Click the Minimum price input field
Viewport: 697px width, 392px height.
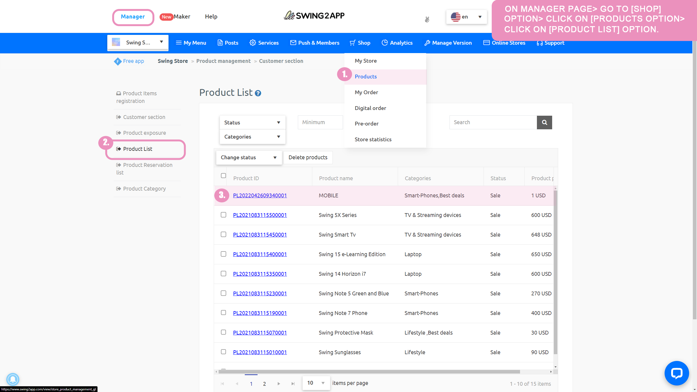[x=320, y=122]
